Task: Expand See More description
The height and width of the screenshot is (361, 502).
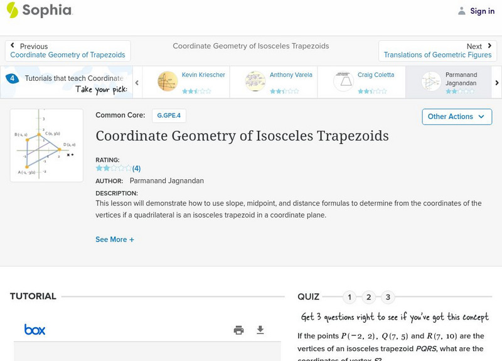Action: 115,239
